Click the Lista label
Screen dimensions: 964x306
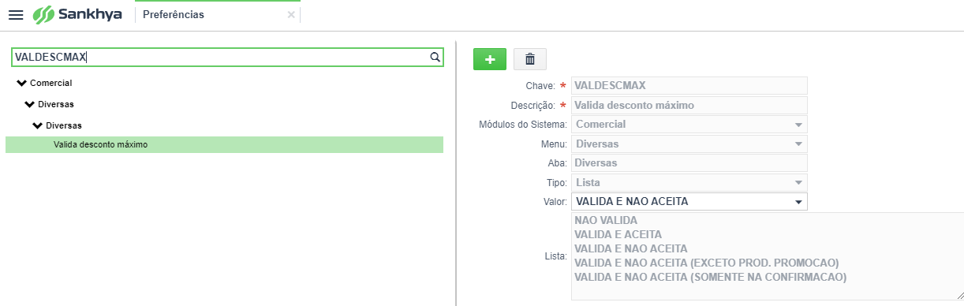[x=555, y=256]
